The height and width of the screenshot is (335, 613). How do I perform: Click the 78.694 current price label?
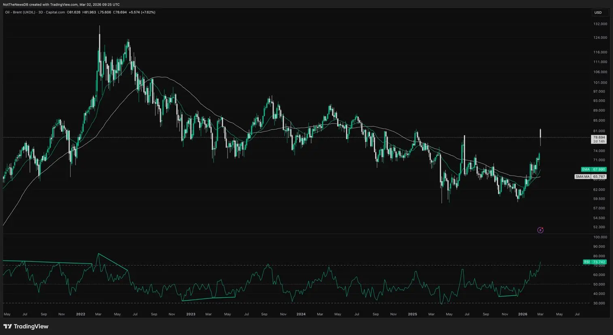(598, 138)
